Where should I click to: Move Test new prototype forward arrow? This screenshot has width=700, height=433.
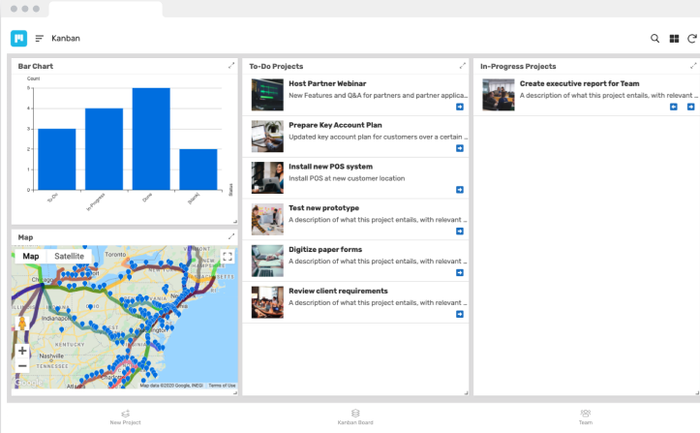point(459,231)
